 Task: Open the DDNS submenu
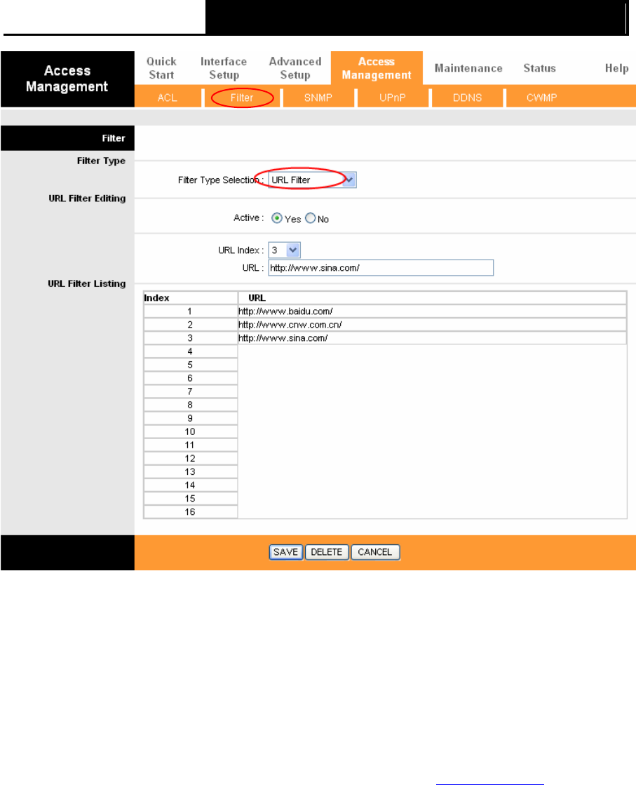click(x=467, y=98)
